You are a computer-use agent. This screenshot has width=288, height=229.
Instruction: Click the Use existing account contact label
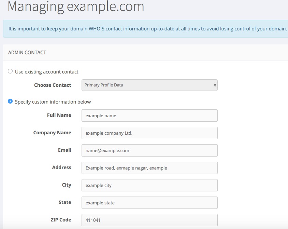(47, 72)
